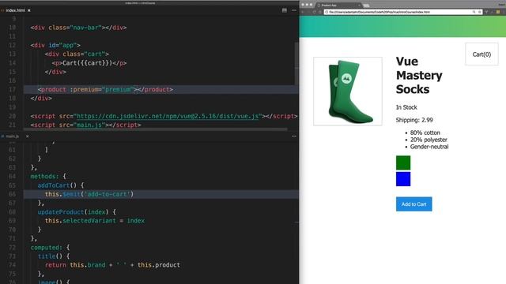Click the green socks product image

348,92
